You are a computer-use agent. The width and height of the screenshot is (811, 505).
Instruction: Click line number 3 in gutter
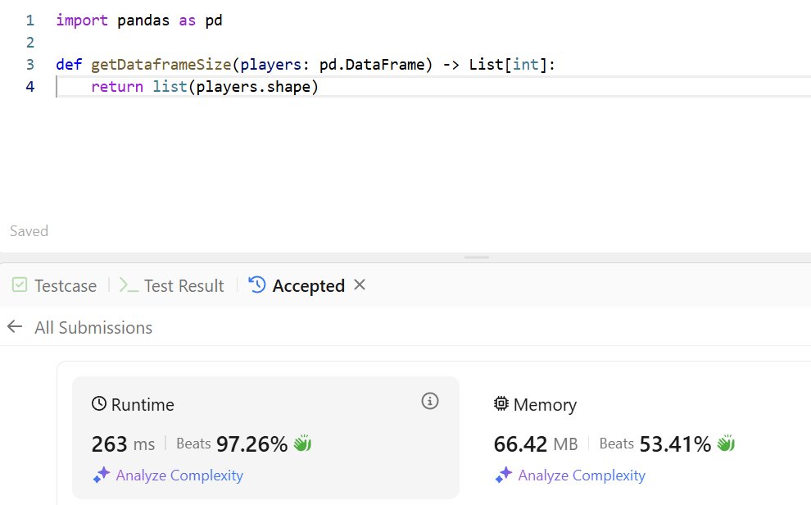pos(30,65)
